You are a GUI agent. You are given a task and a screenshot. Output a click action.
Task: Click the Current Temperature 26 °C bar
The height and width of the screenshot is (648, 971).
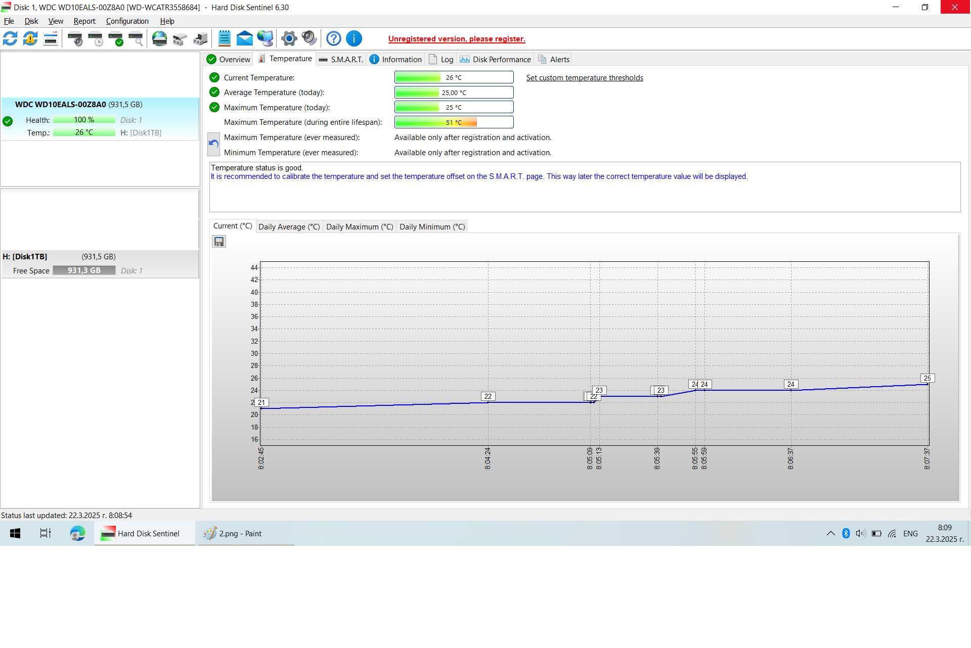tap(454, 77)
